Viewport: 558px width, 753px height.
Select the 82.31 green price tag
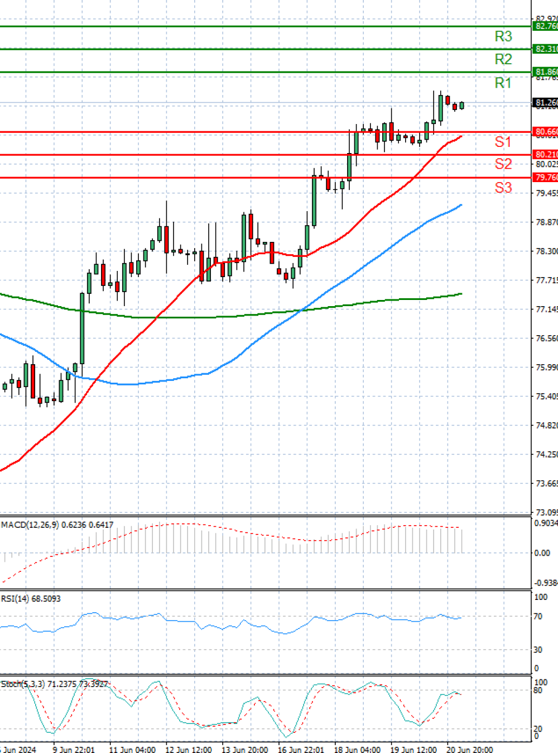pyautogui.click(x=545, y=49)
